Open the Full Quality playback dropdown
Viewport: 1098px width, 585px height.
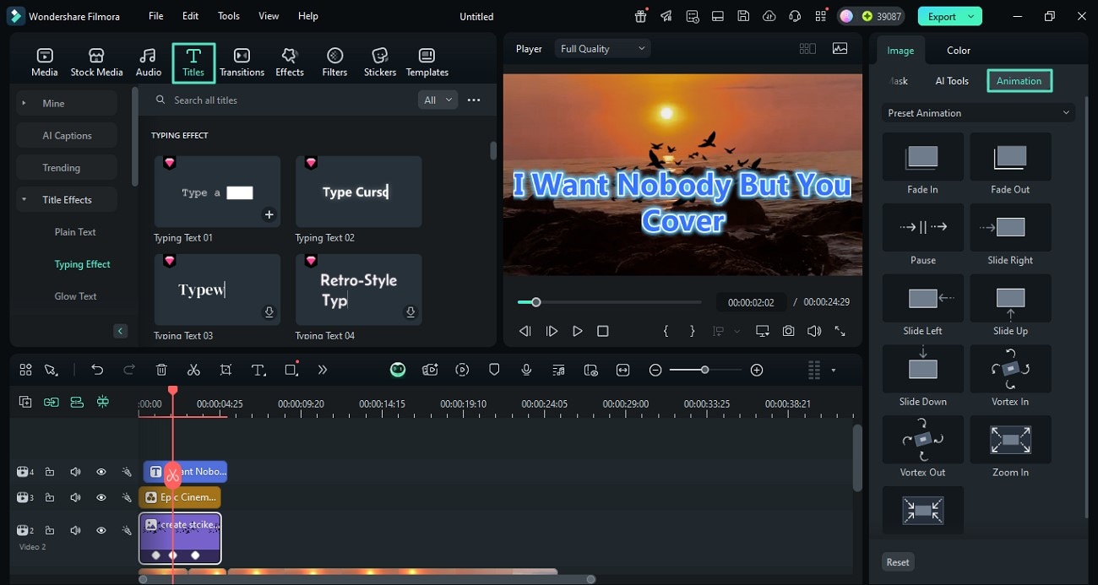[603, 49]
